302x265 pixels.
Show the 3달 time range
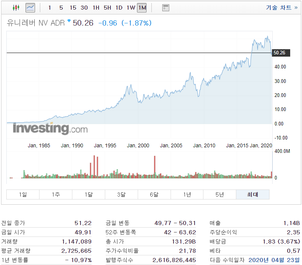(121, 194)
